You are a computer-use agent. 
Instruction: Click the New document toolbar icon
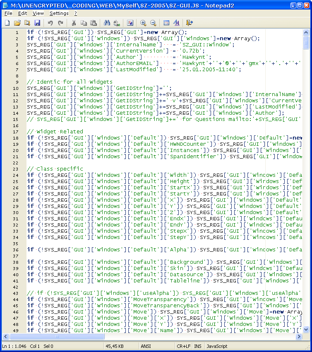7,23
